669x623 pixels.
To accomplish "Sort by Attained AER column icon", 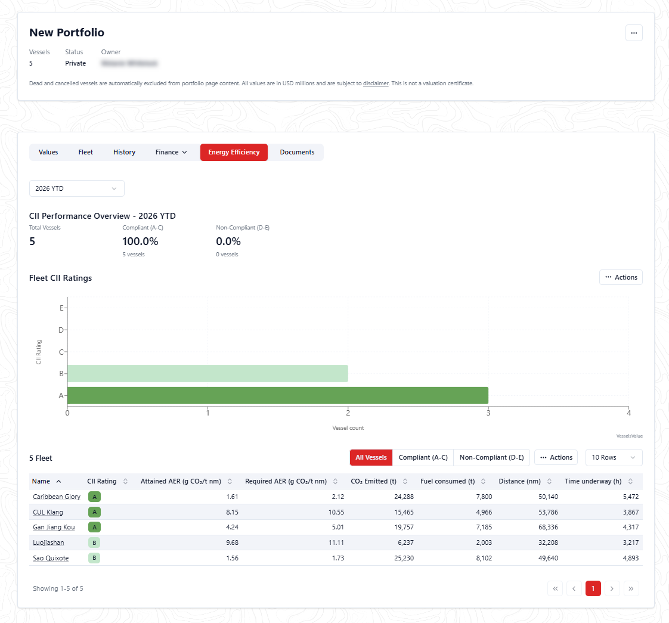I will click(230, 481).
